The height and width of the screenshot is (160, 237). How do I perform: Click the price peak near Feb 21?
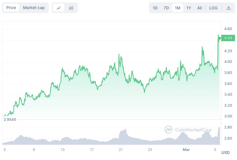point(119,54)
